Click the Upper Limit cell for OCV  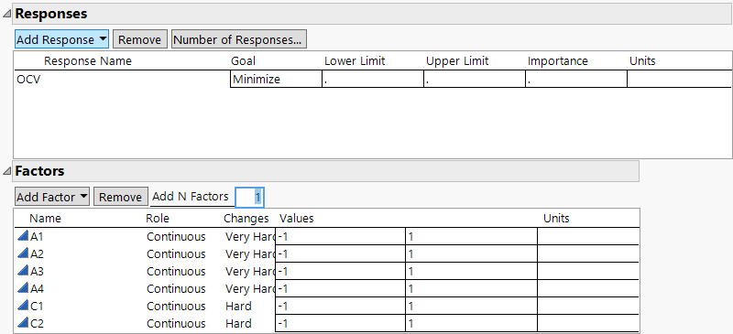point(475,79)
